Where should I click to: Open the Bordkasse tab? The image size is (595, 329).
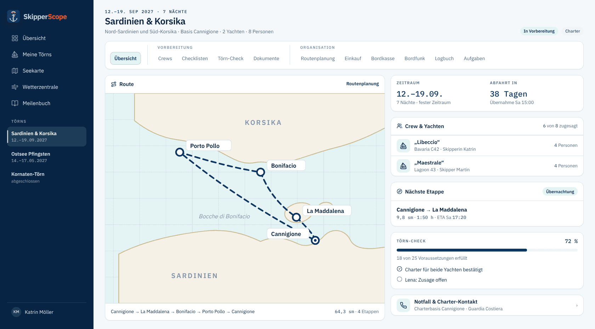click(383, 58)
